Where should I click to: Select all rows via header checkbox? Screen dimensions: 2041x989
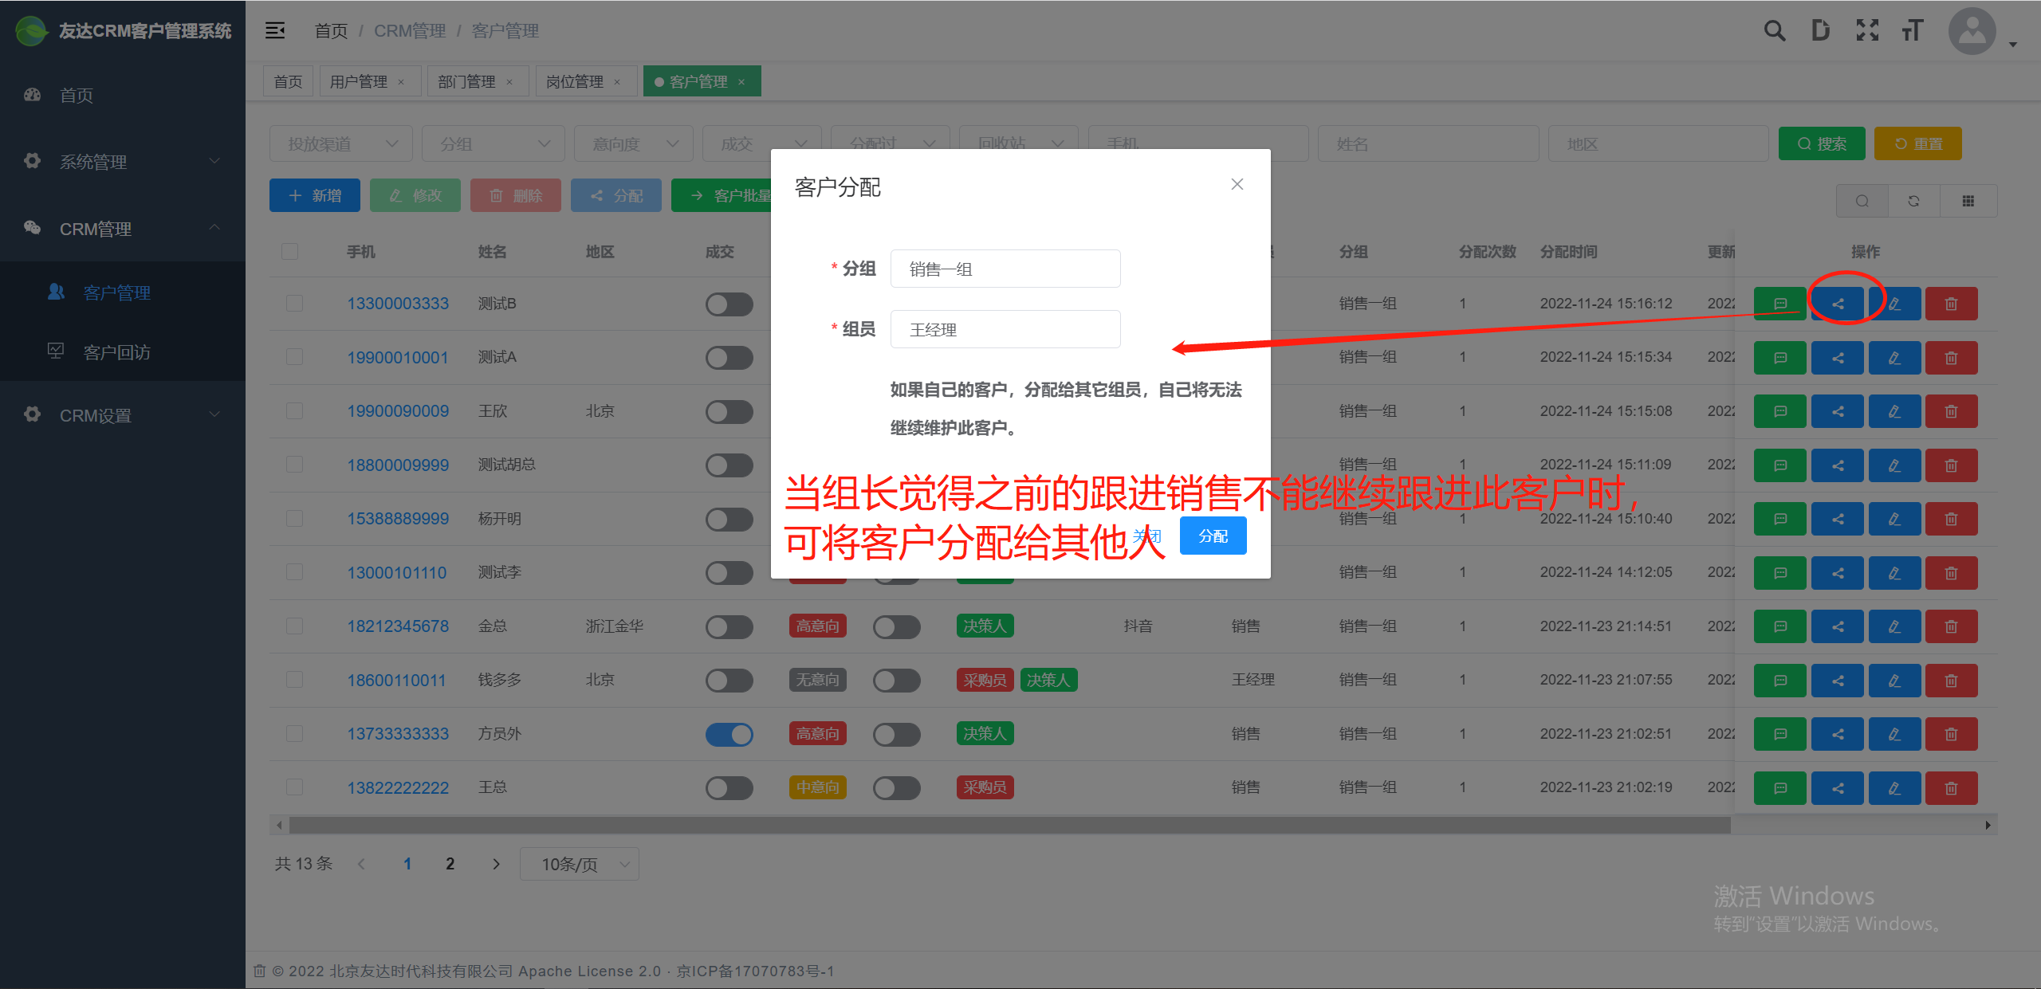tap(290, 252)
